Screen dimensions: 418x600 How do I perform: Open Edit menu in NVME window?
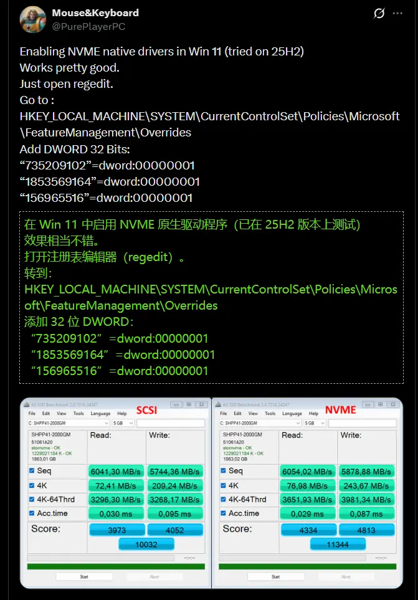coord(237,413)
